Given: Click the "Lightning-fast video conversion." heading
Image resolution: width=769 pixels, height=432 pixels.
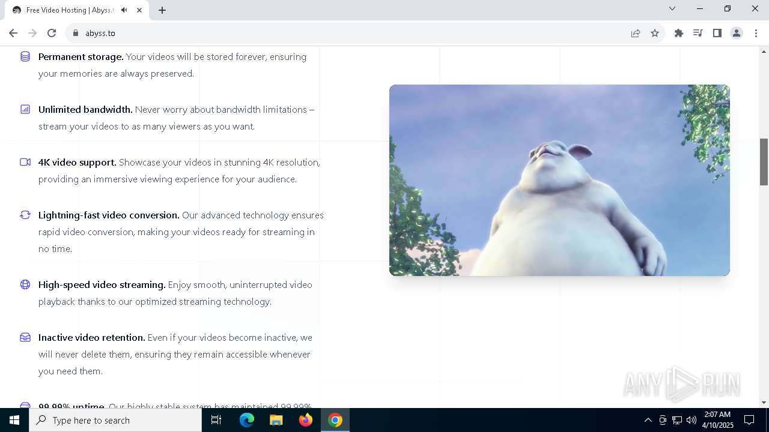Looking at the screenshot, I should 109,215.
